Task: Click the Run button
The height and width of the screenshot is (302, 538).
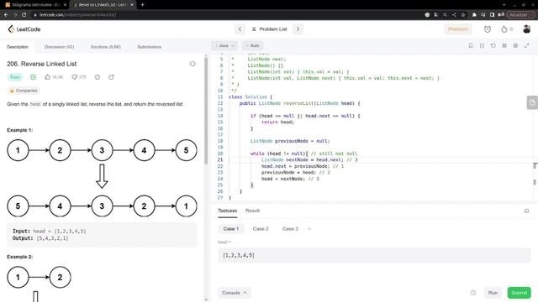Action: (x=493, y=293)
